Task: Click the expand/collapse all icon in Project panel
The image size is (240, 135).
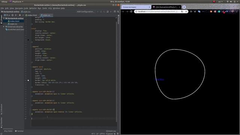Action: pyautogui.click(x=16, y=15)
